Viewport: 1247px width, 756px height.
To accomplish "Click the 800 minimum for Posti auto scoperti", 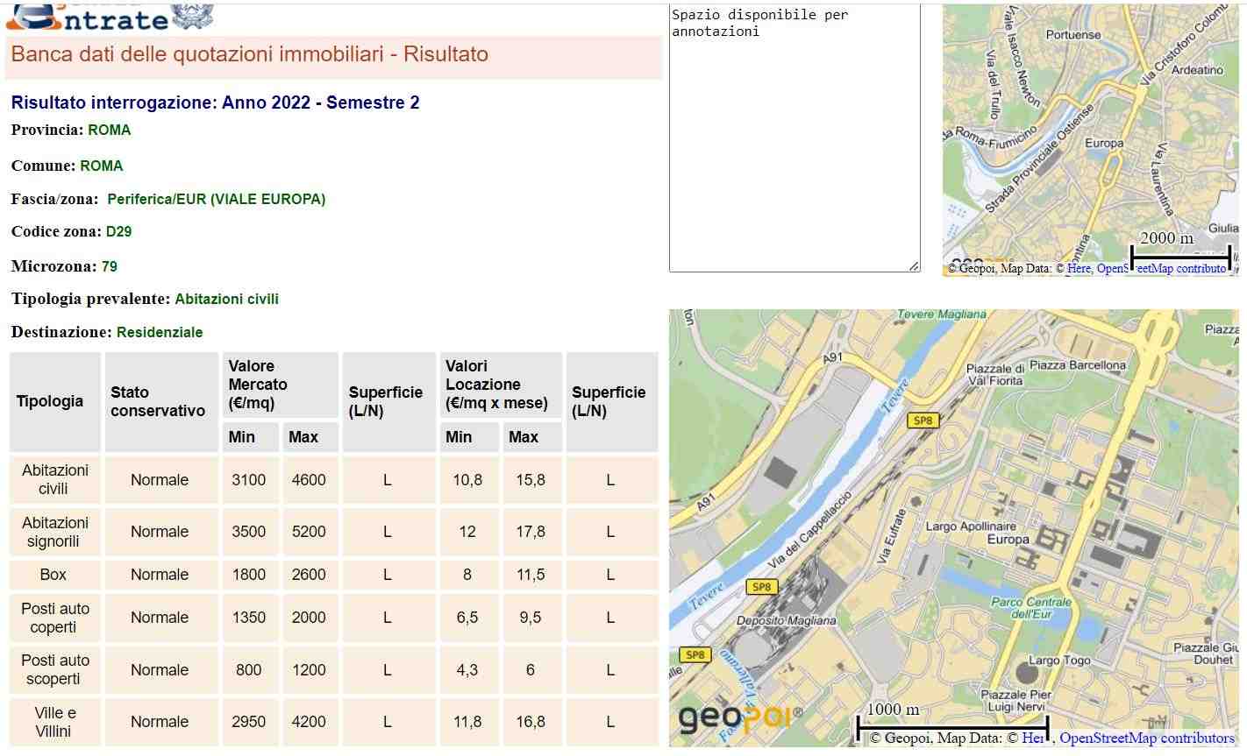I will point(249,670).
